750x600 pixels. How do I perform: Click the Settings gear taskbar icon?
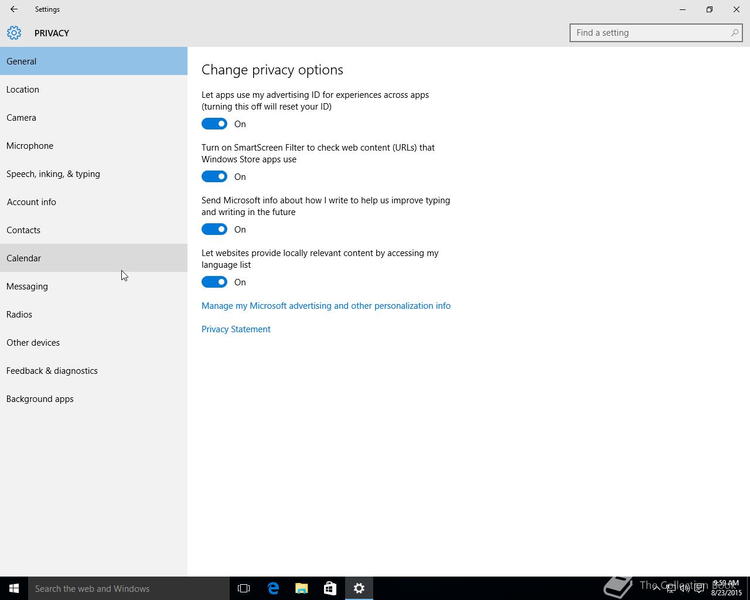[x=359, y=588]
